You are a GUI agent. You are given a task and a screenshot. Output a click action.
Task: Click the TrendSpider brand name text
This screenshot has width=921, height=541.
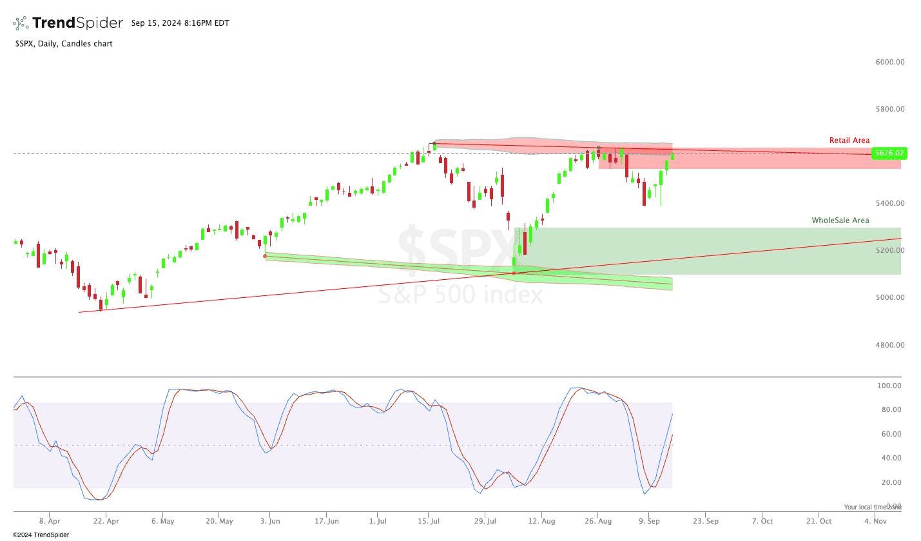click(77, 23)
